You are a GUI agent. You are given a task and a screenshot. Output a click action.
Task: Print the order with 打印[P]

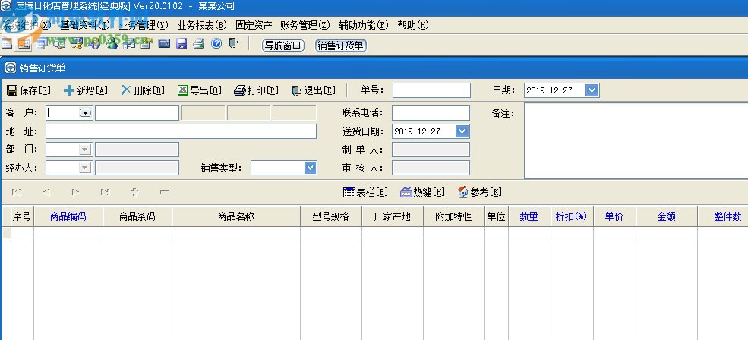pyautogui.click(x=256, y=90)
